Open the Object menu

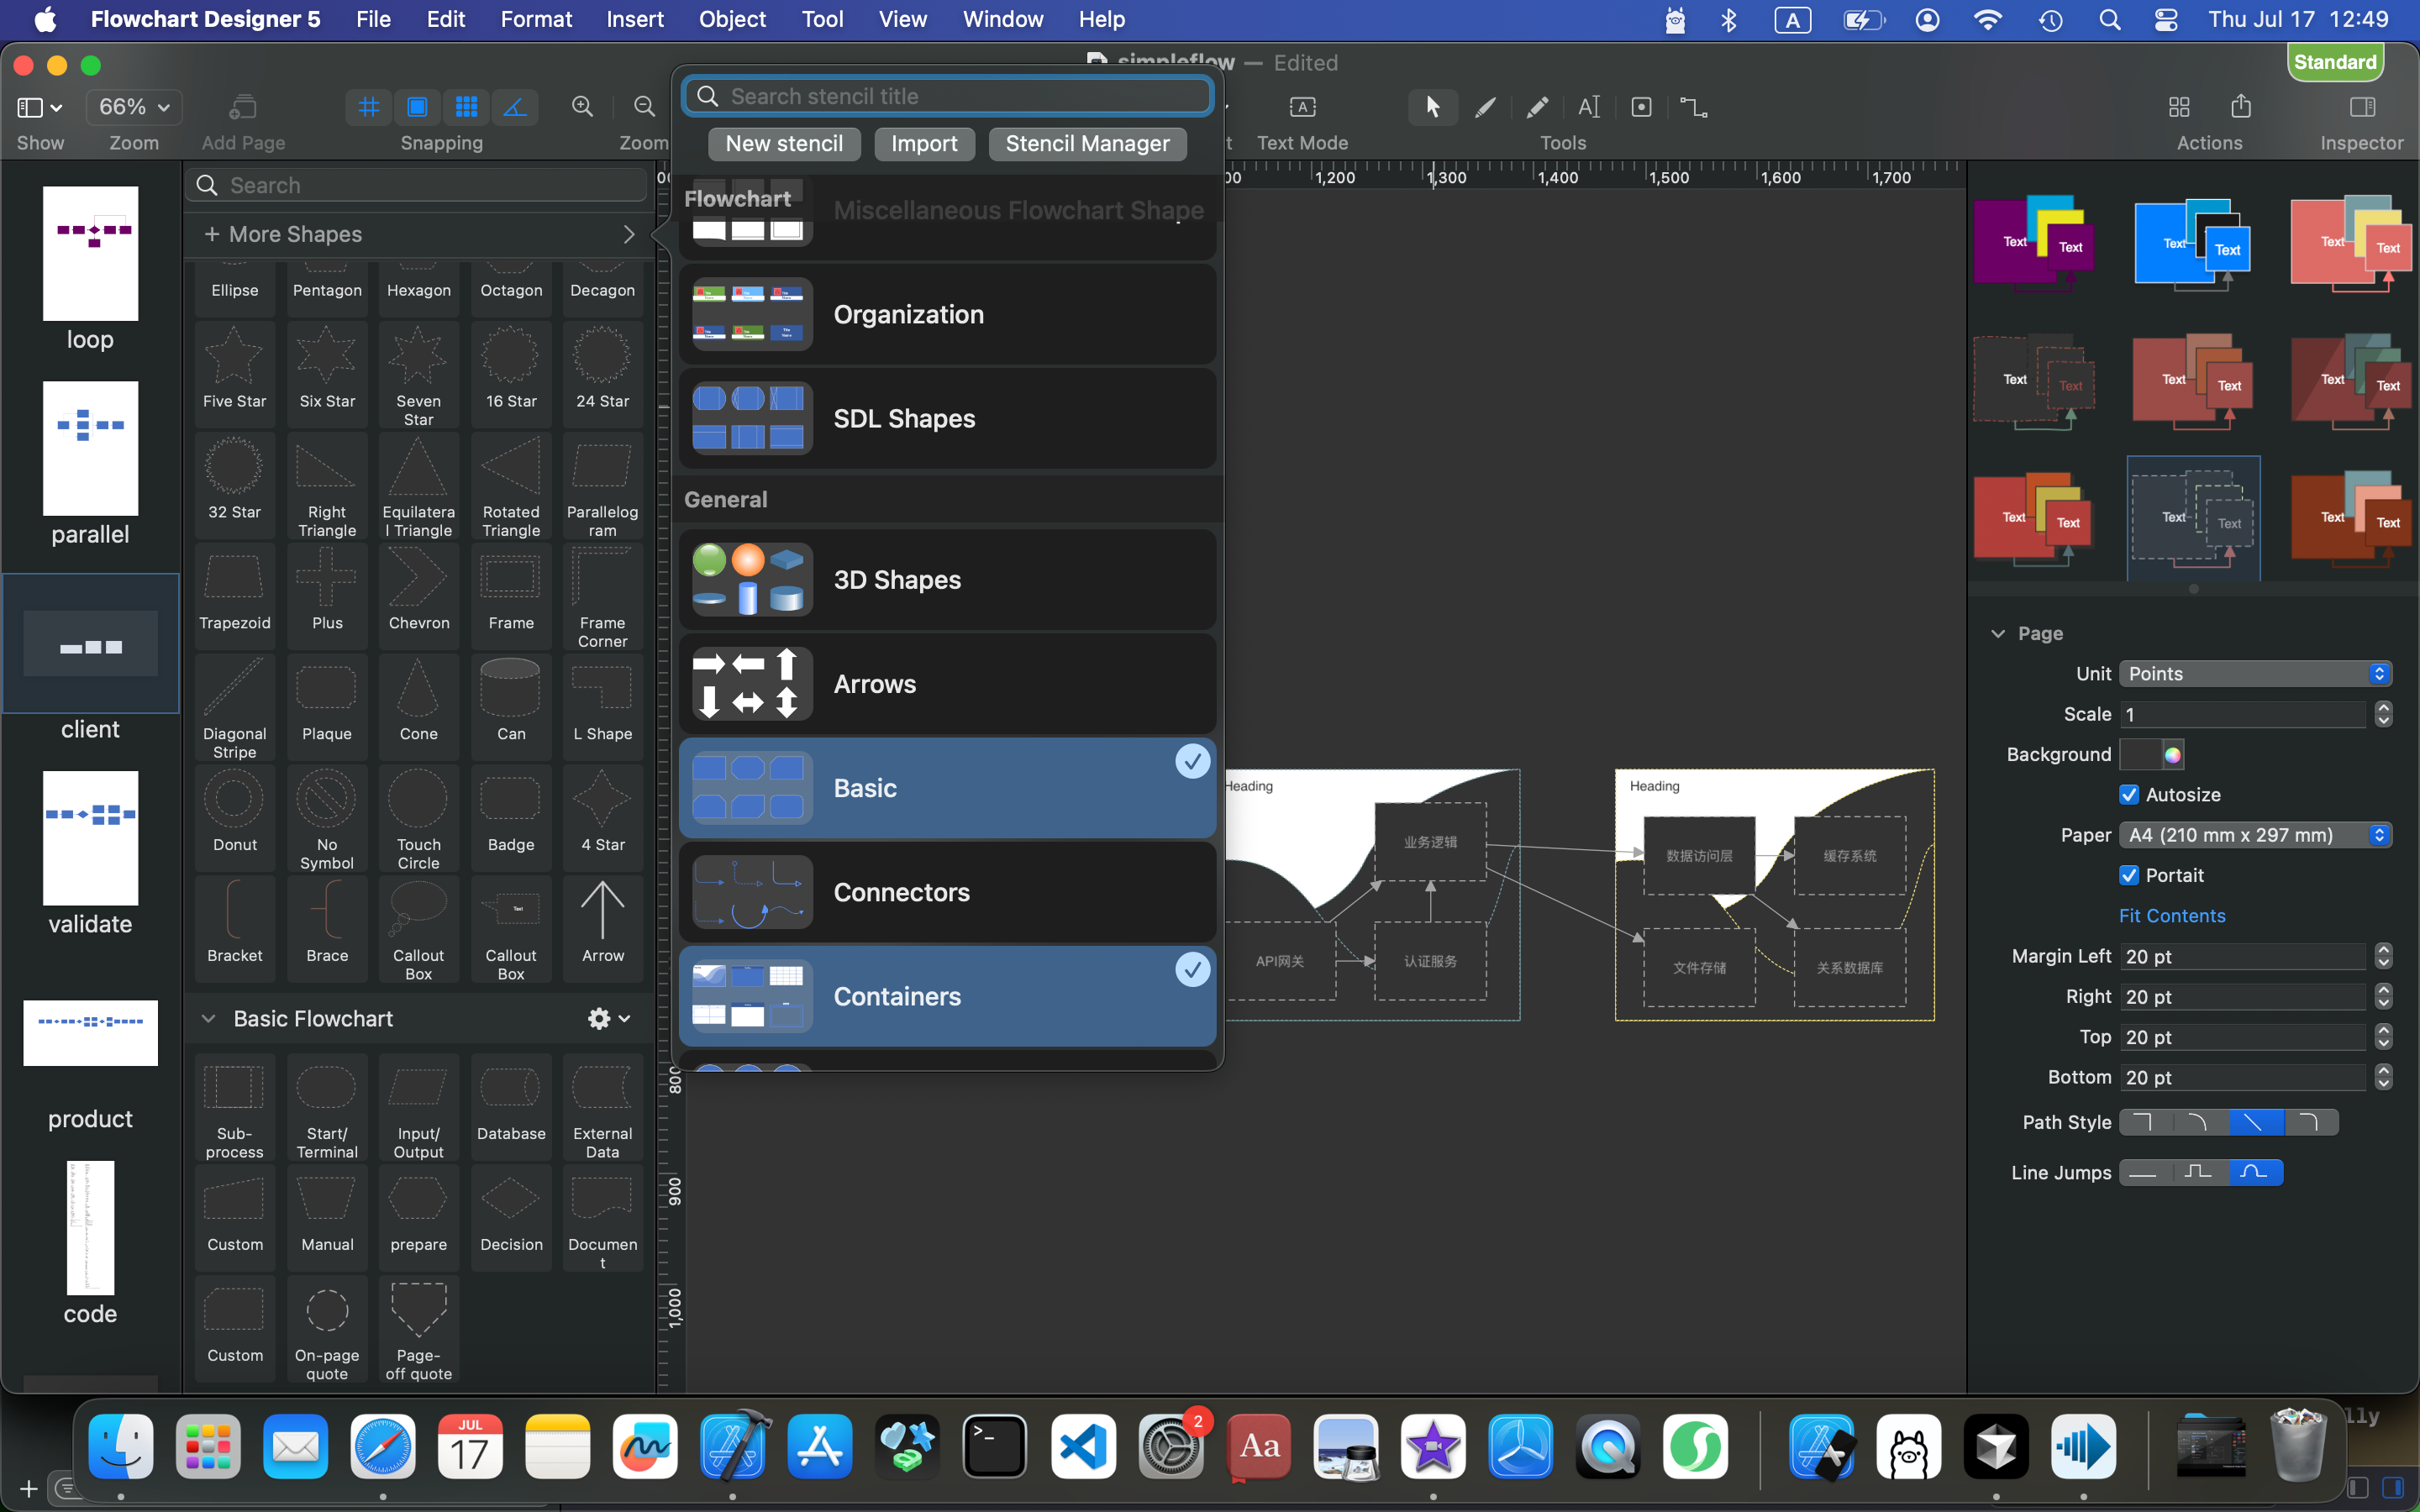(732, 19)
